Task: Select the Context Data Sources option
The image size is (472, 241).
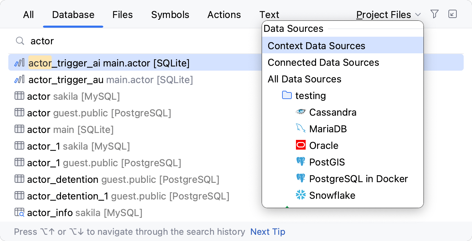Action: pos(316,45)
